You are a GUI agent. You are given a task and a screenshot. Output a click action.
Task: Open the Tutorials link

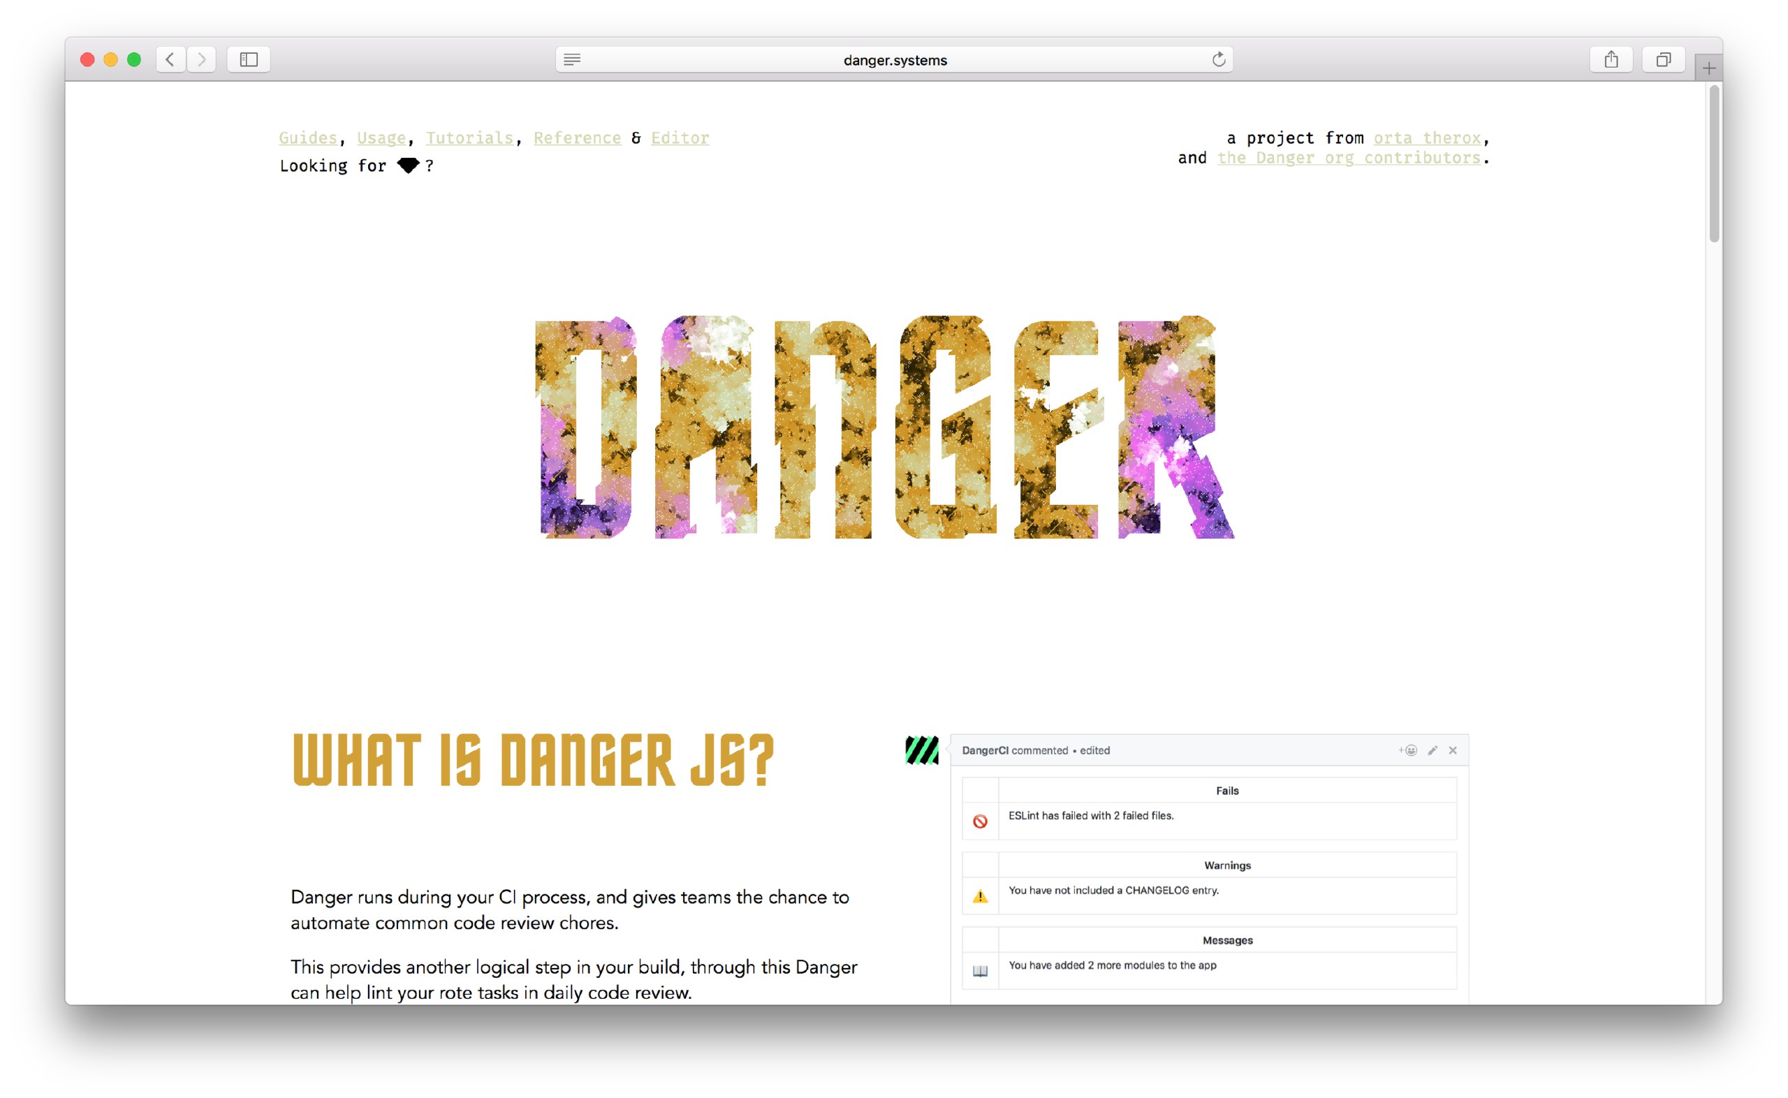pos(469,138)
